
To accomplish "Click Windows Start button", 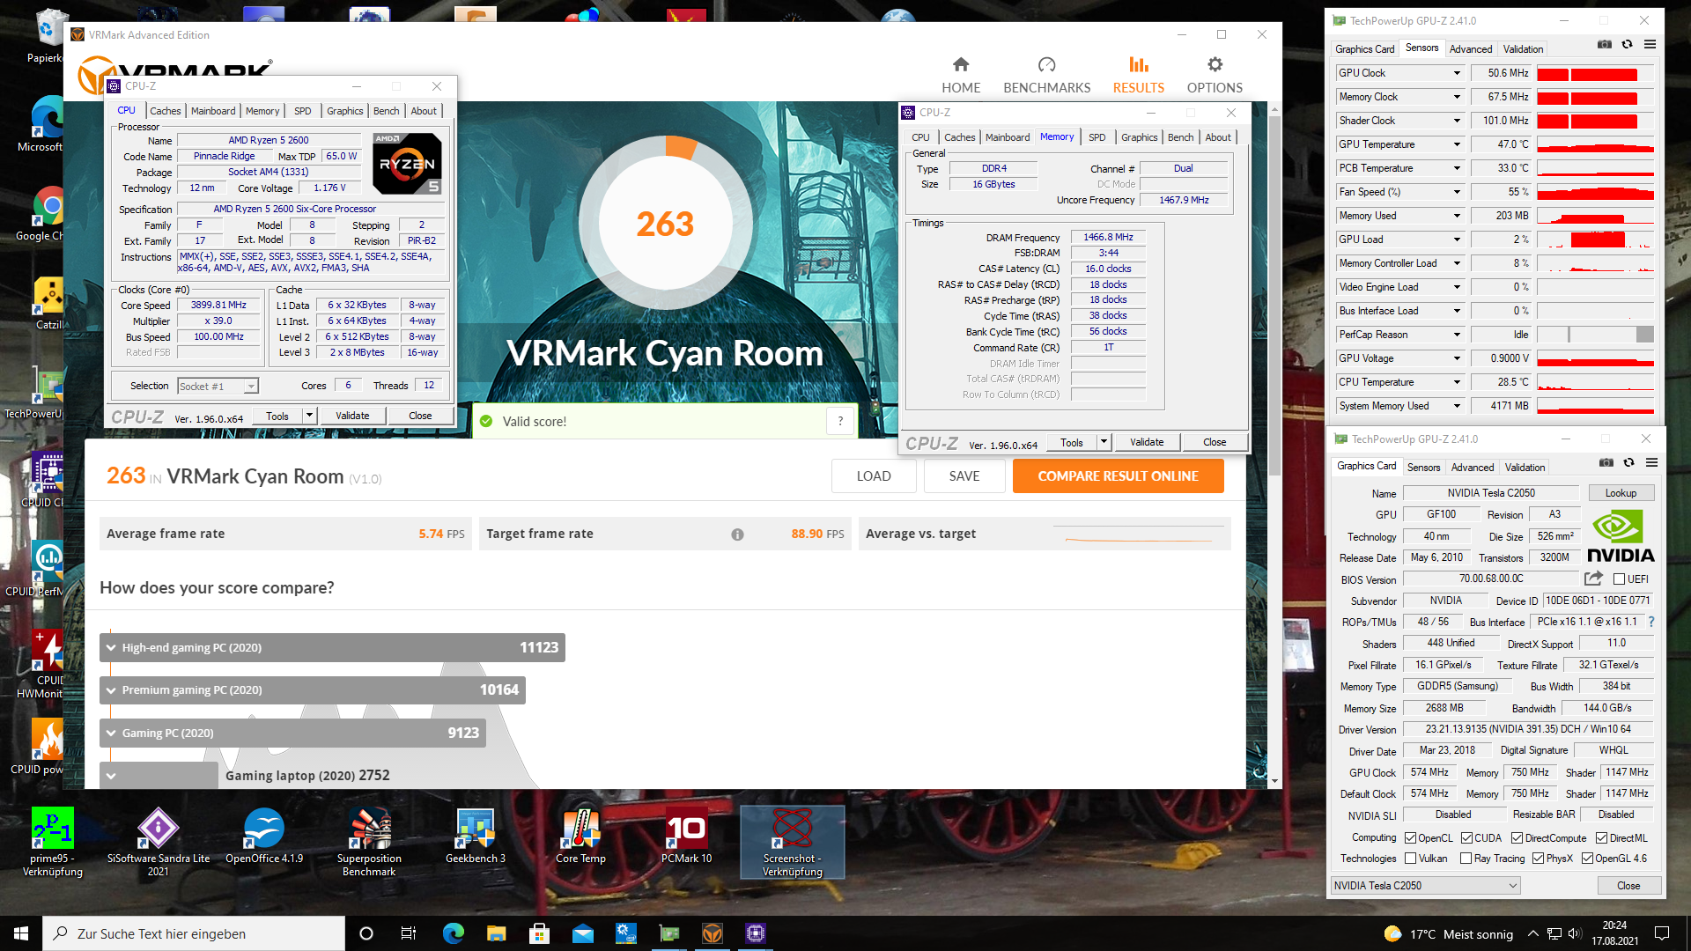I will tap(21, 933).
